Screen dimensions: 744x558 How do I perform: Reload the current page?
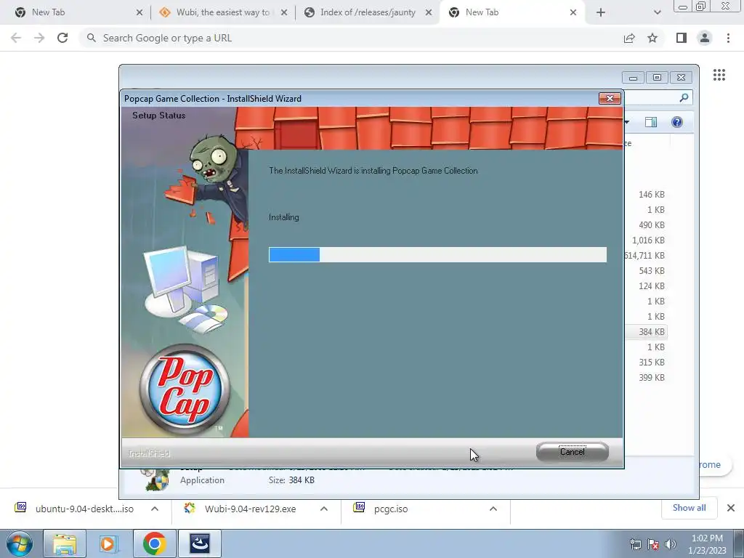(62, 38)
